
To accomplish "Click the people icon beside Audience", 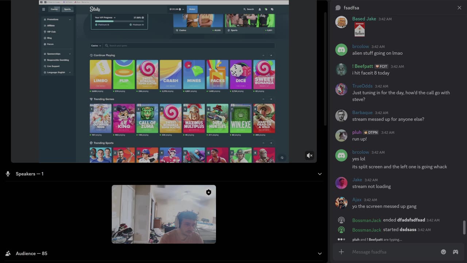I will (8, 254).
